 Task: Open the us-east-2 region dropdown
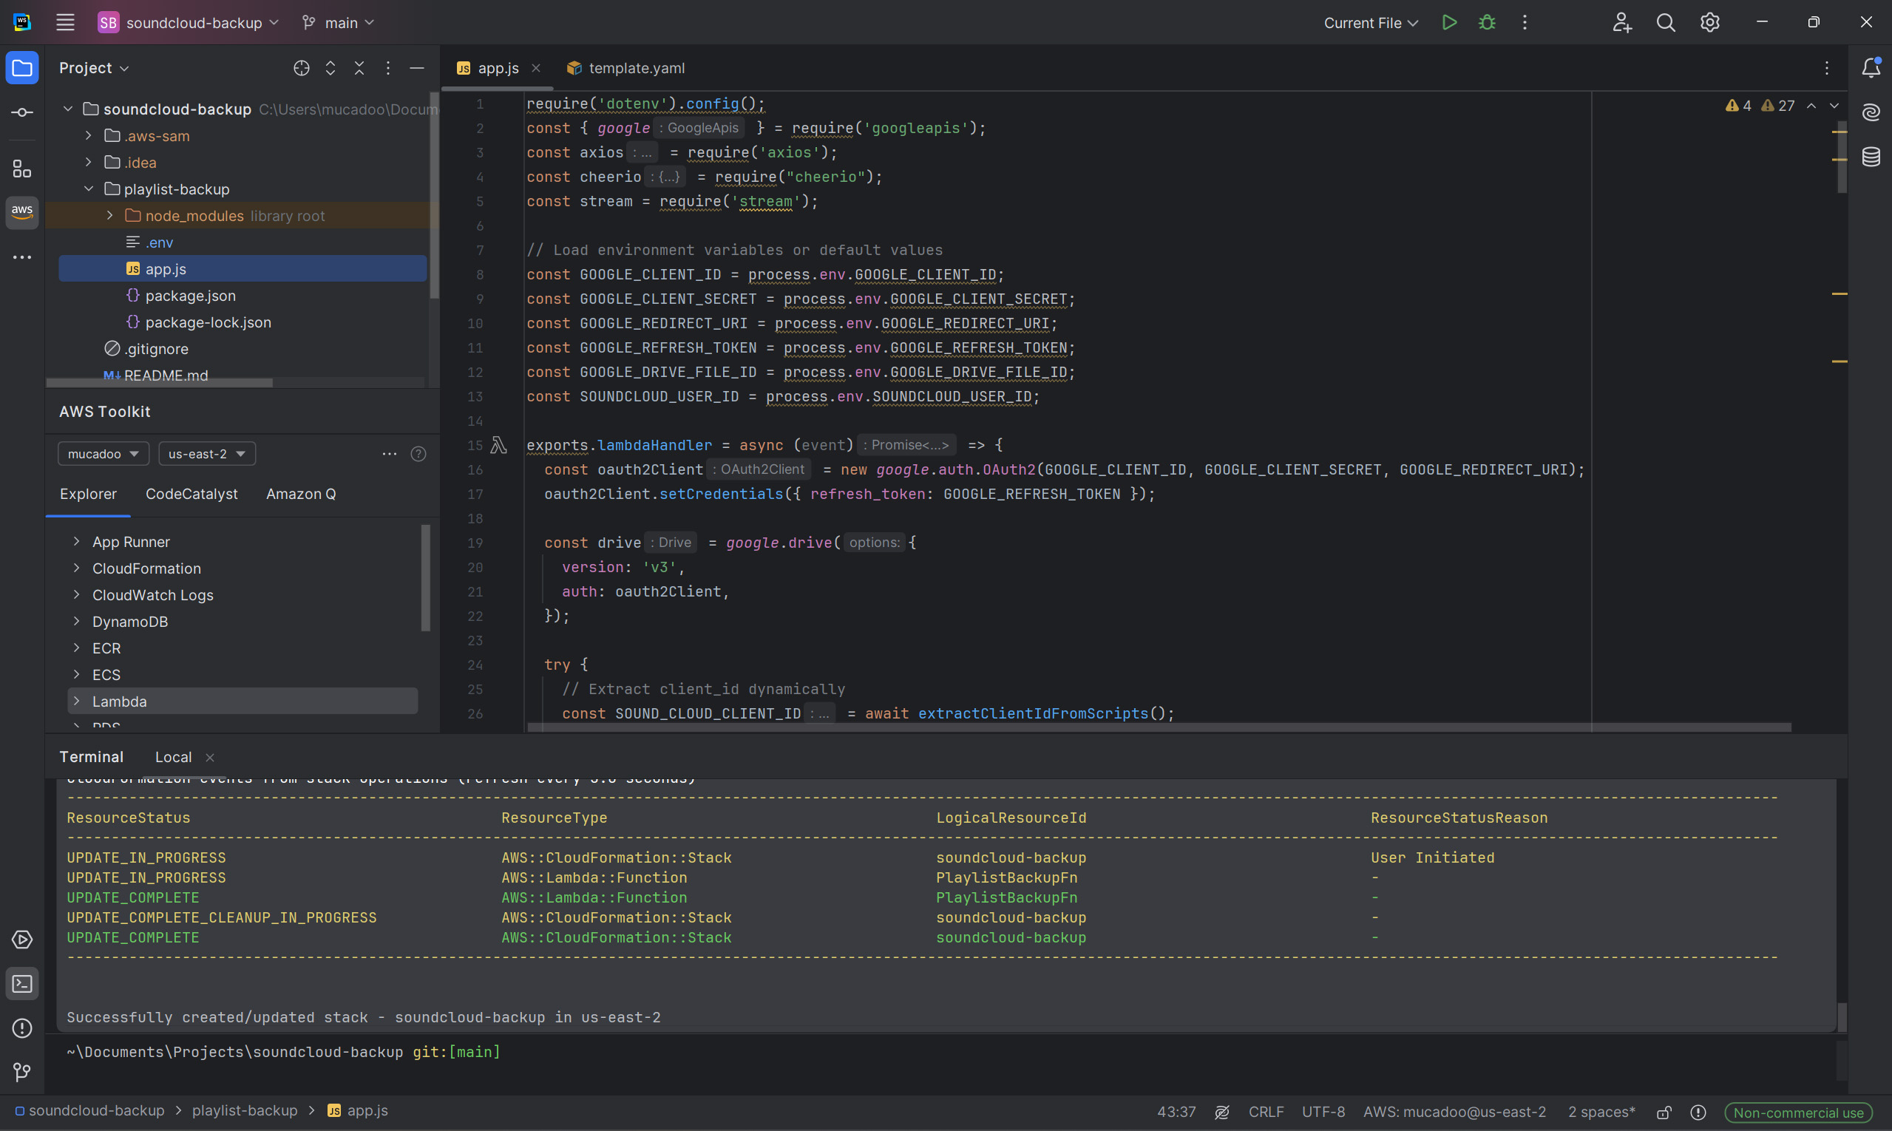coord(206,454)
